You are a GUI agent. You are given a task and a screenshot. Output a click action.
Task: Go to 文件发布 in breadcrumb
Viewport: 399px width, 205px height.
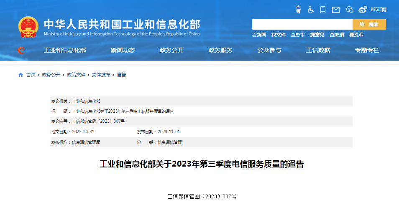pyautogui.click(x=101, y=75)
